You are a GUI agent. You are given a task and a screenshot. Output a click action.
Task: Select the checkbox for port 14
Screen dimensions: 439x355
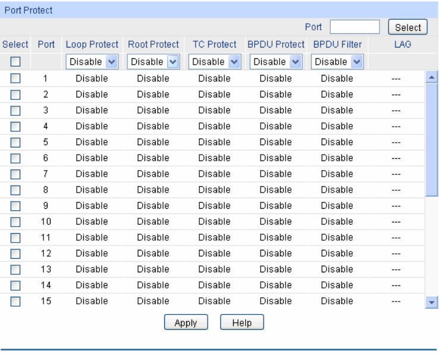click(x=15, y=286)
